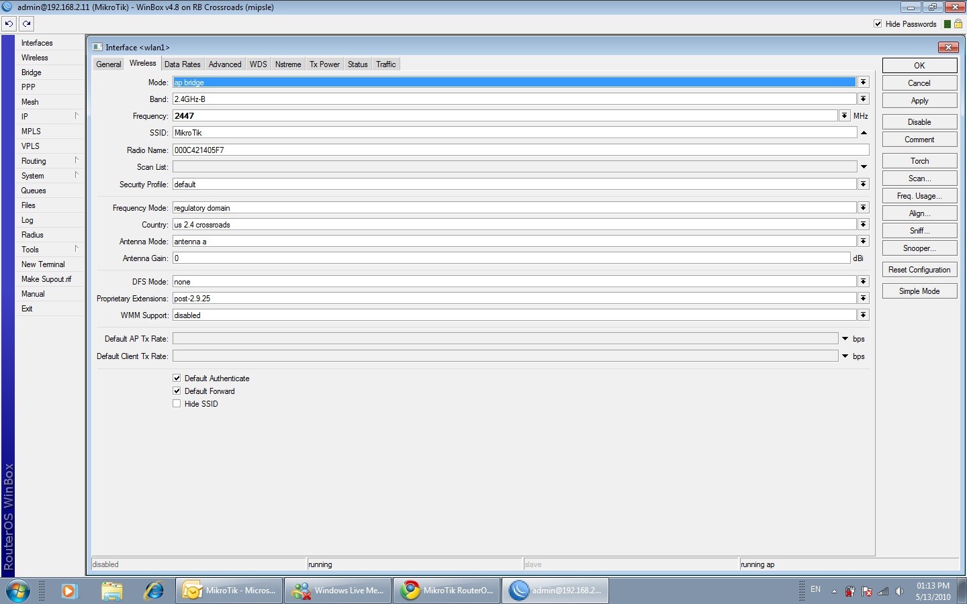
Task: Switch to Windows Live Messenger taskbar window
Action: coord(338,591)
